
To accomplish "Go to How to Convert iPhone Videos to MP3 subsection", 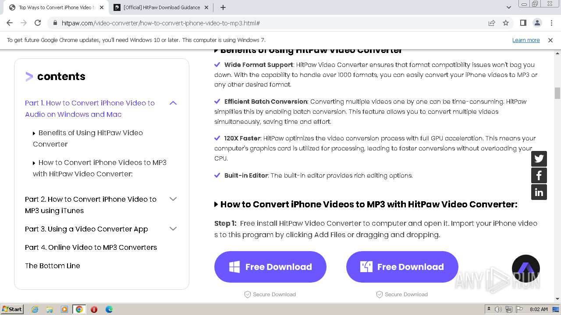I will click(x=100, y=168).
